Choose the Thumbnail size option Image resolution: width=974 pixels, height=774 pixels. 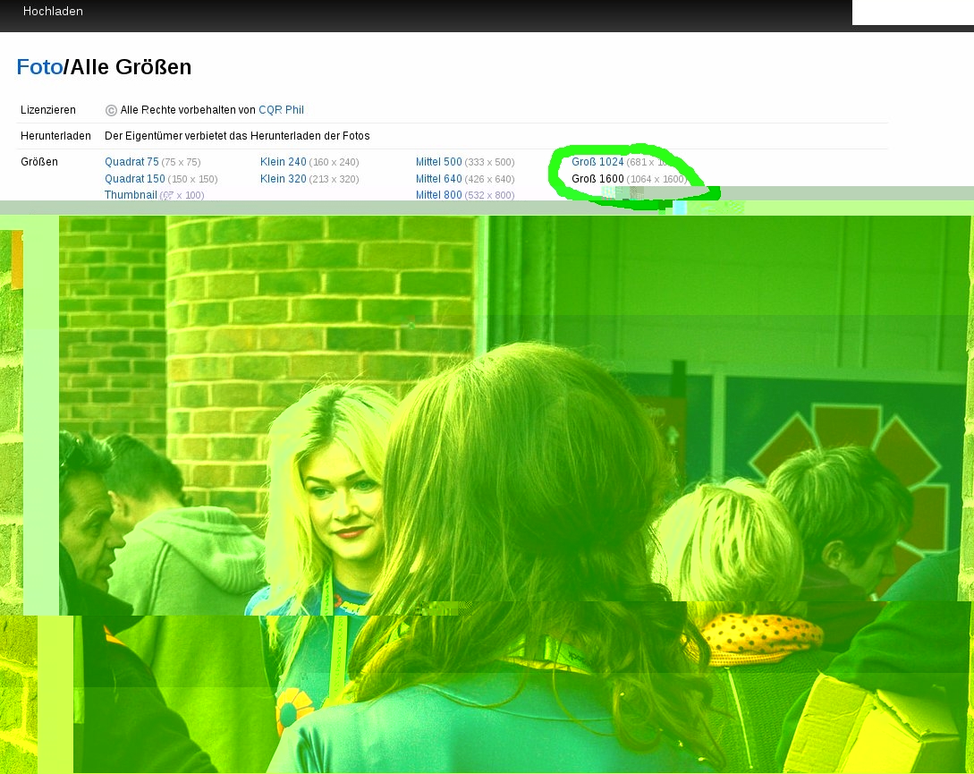pos(131,195)
